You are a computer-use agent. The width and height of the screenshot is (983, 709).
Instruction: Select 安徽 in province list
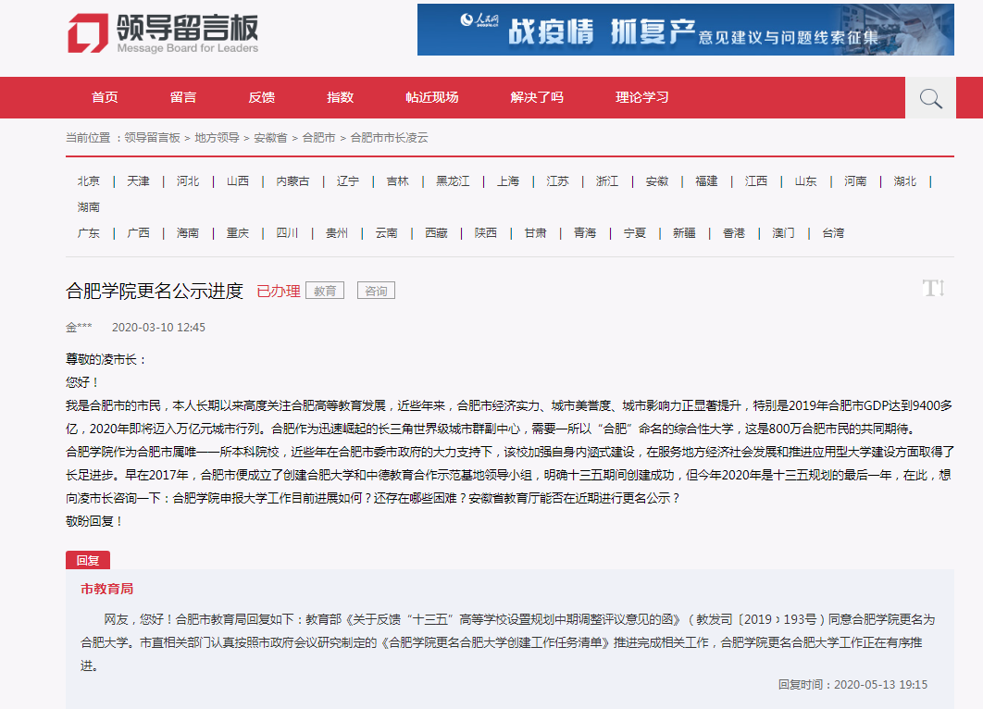click(657, 181)
